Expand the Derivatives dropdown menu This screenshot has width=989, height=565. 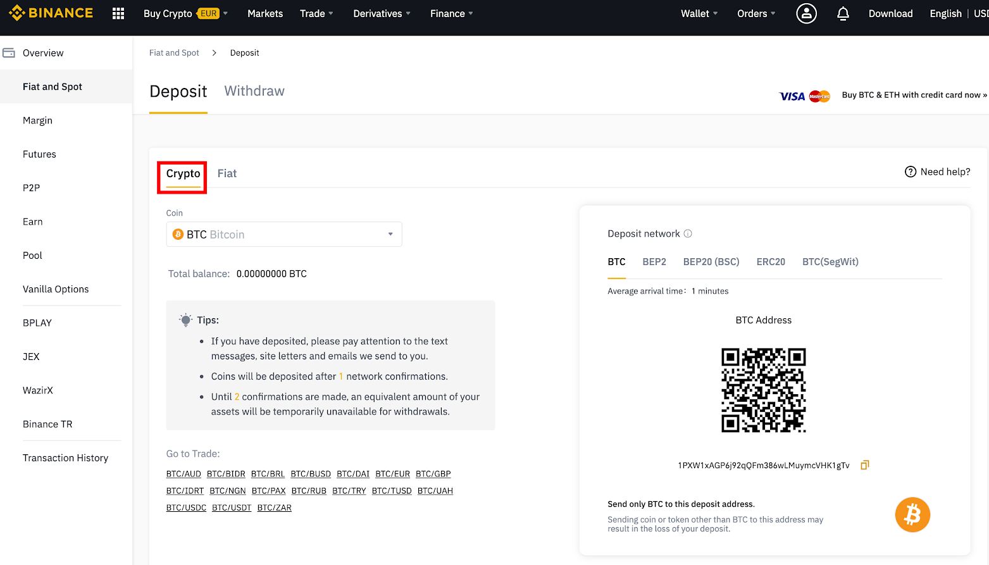pos(382,13)
